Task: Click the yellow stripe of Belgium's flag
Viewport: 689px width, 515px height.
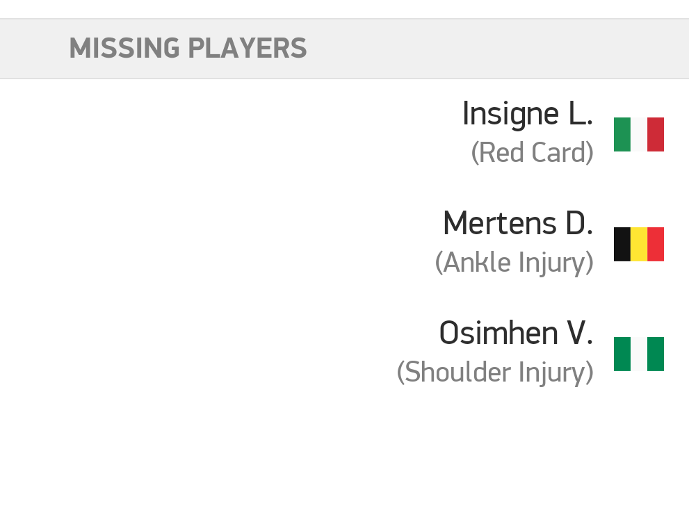Action: pos(638,244)
